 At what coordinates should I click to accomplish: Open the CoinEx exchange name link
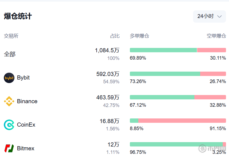tap(26, 125)
